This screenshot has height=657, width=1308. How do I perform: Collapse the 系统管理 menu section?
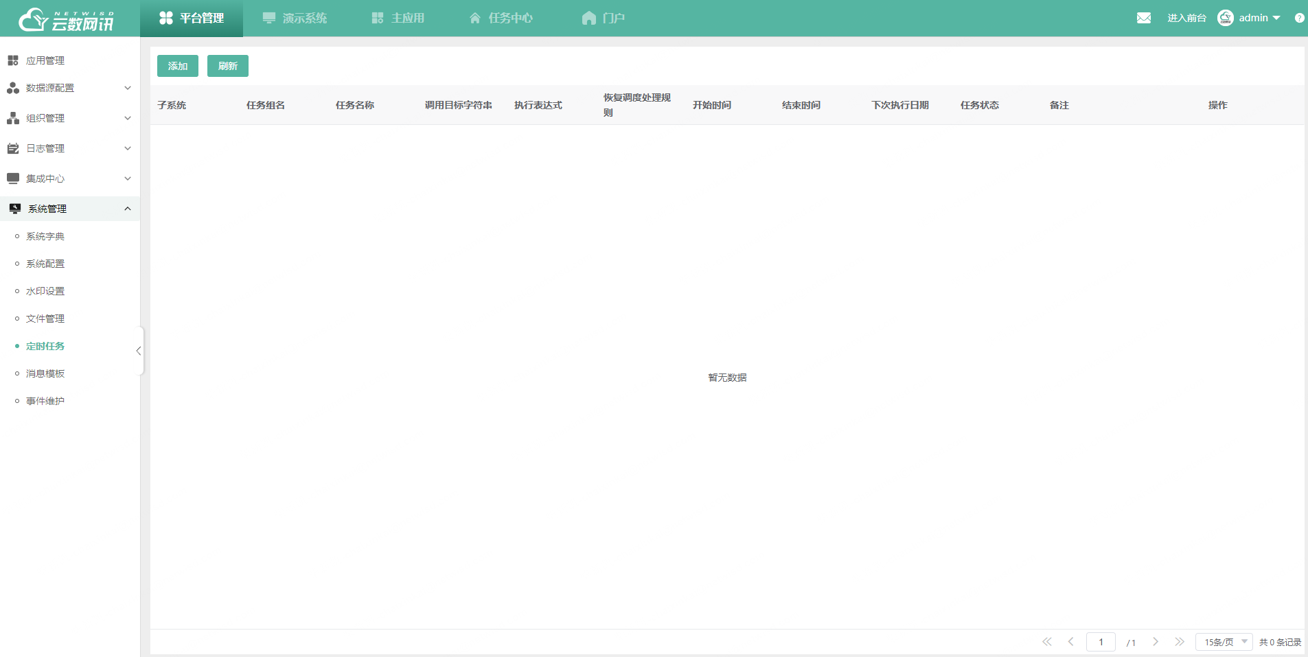[x=127, y=209]
